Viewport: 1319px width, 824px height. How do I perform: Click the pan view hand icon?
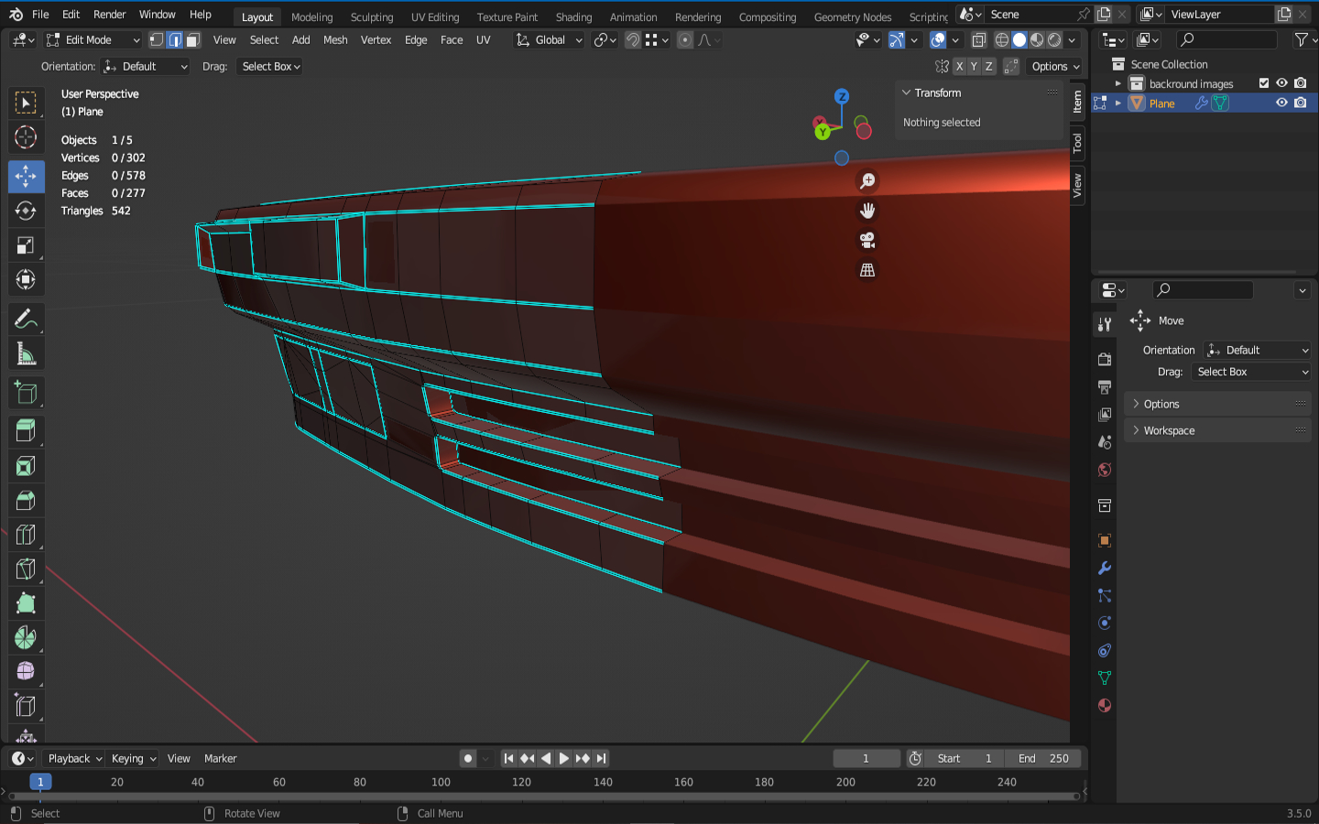(867, 211)
